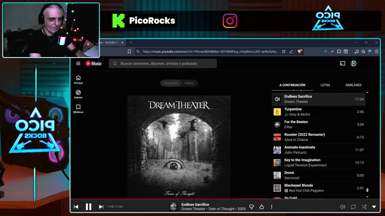This screenshot has height=216, width=385.
Task: Toggle shuffle mode
Action: tap(364, 207)
